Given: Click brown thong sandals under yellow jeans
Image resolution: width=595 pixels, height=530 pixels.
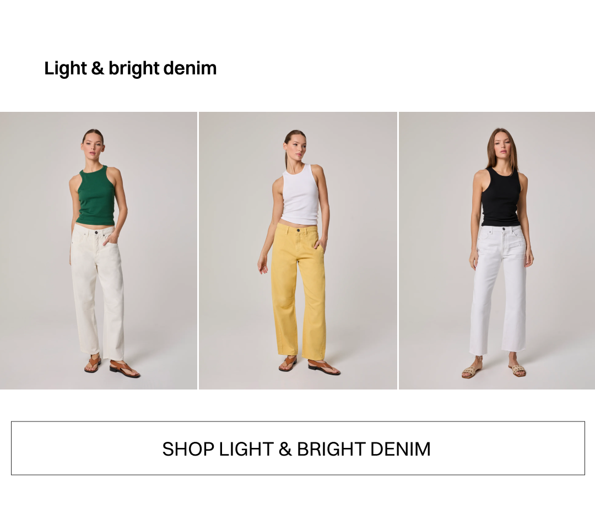Looking at the screenshot, I should click(309, 365).
